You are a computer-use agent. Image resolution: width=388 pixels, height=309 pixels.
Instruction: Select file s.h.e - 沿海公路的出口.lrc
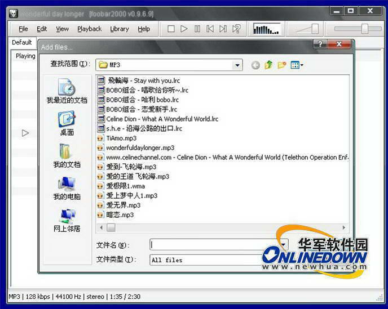click(140, 129)
